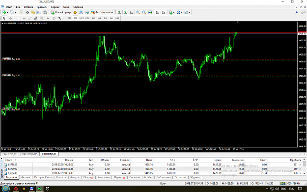Switch to M15 timeframe

tap(81, 18)
